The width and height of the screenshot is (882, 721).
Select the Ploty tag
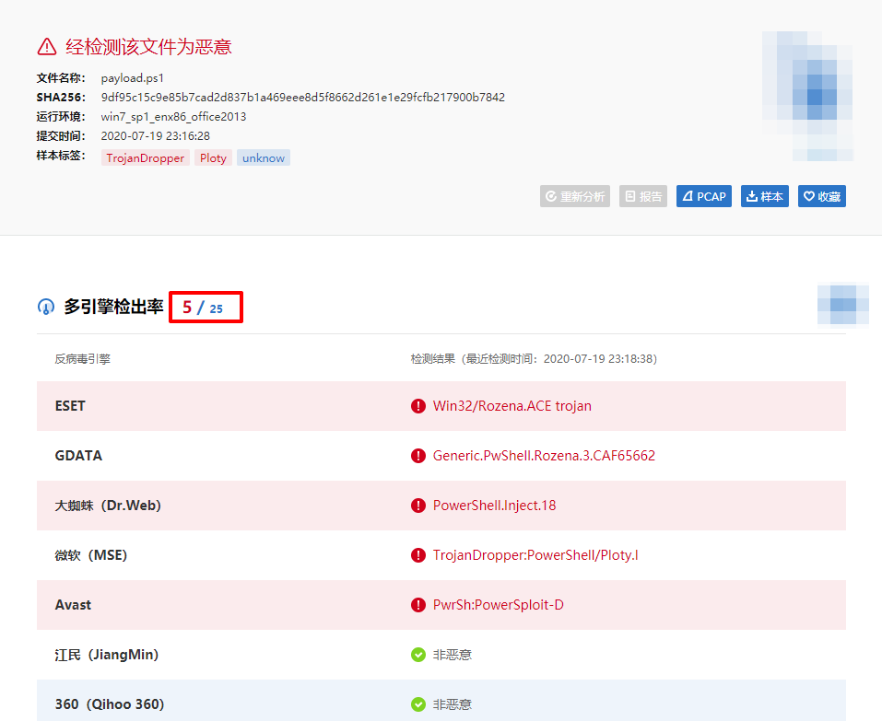pos(213,157)
